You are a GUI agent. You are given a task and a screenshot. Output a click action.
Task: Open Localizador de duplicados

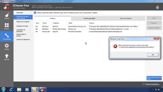coord(23,31)
